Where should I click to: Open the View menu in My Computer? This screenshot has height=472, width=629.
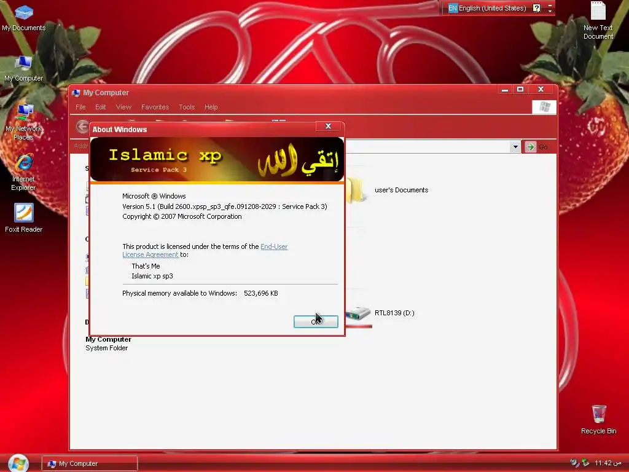point(123,107)
